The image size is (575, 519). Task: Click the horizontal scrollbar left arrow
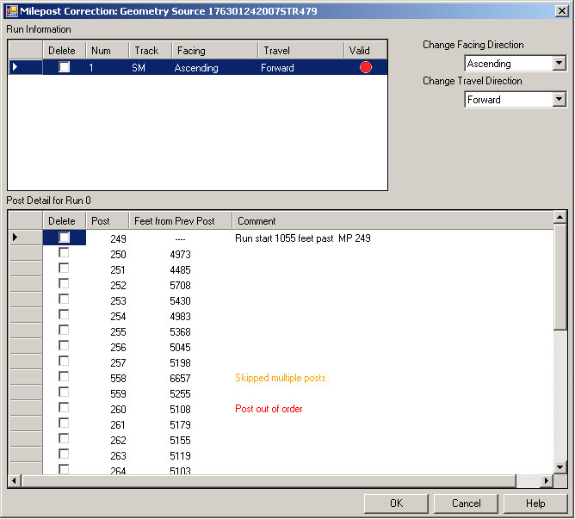(15, 480)
